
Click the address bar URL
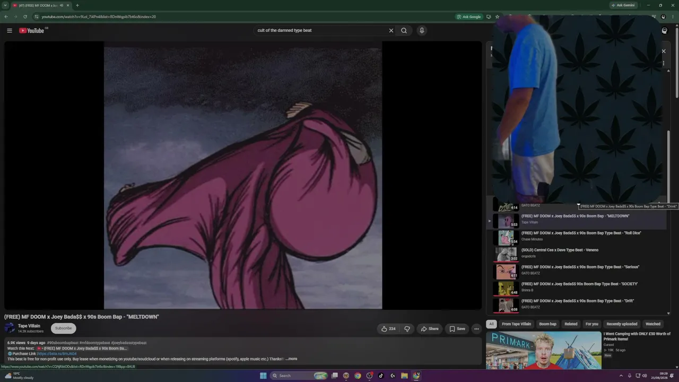[x=99, y=16]
